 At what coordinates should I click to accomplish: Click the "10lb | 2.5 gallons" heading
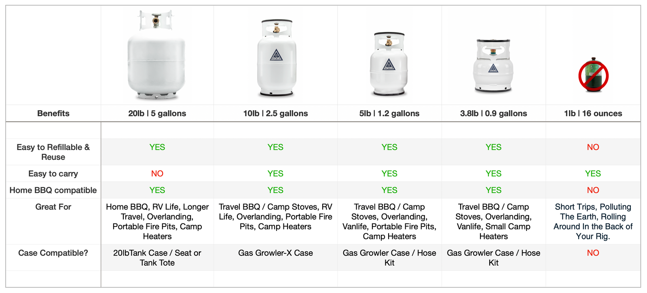275,113
